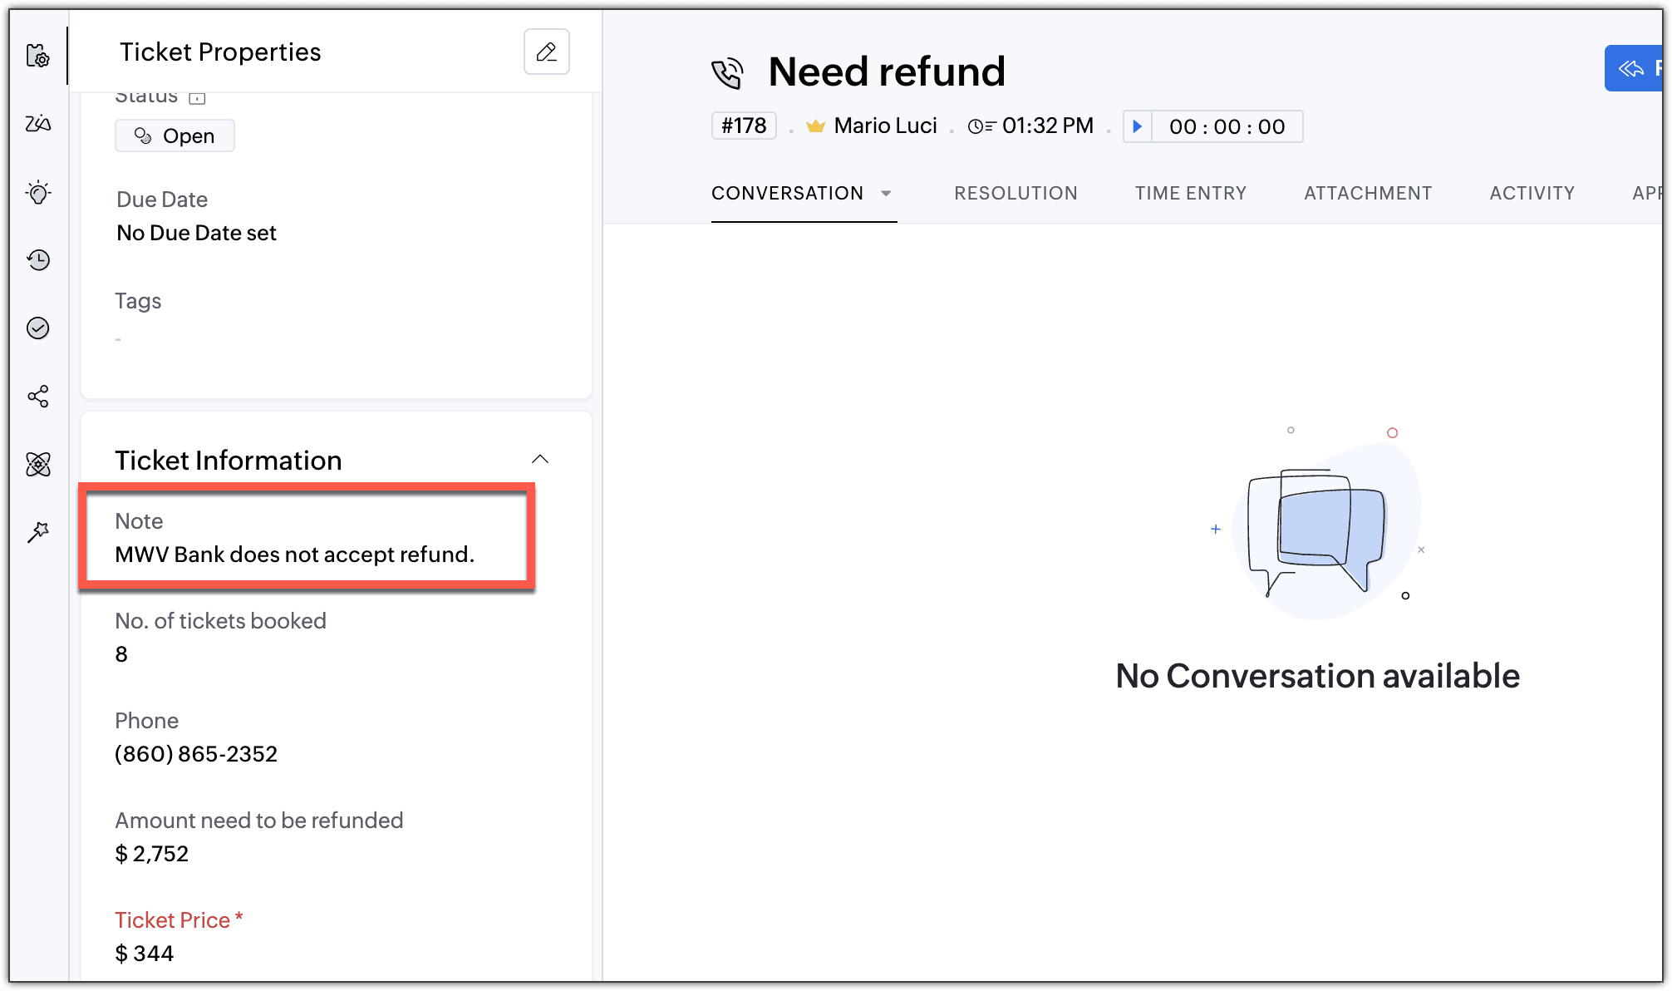Click the blue Reply All button
The width and height of the screenshot is (1672, 991).
click(1635, 68)
